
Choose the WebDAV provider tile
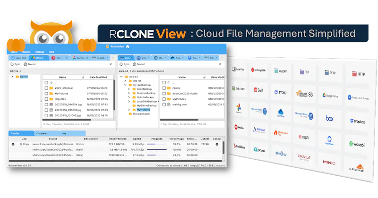click(x=280, y=71)
